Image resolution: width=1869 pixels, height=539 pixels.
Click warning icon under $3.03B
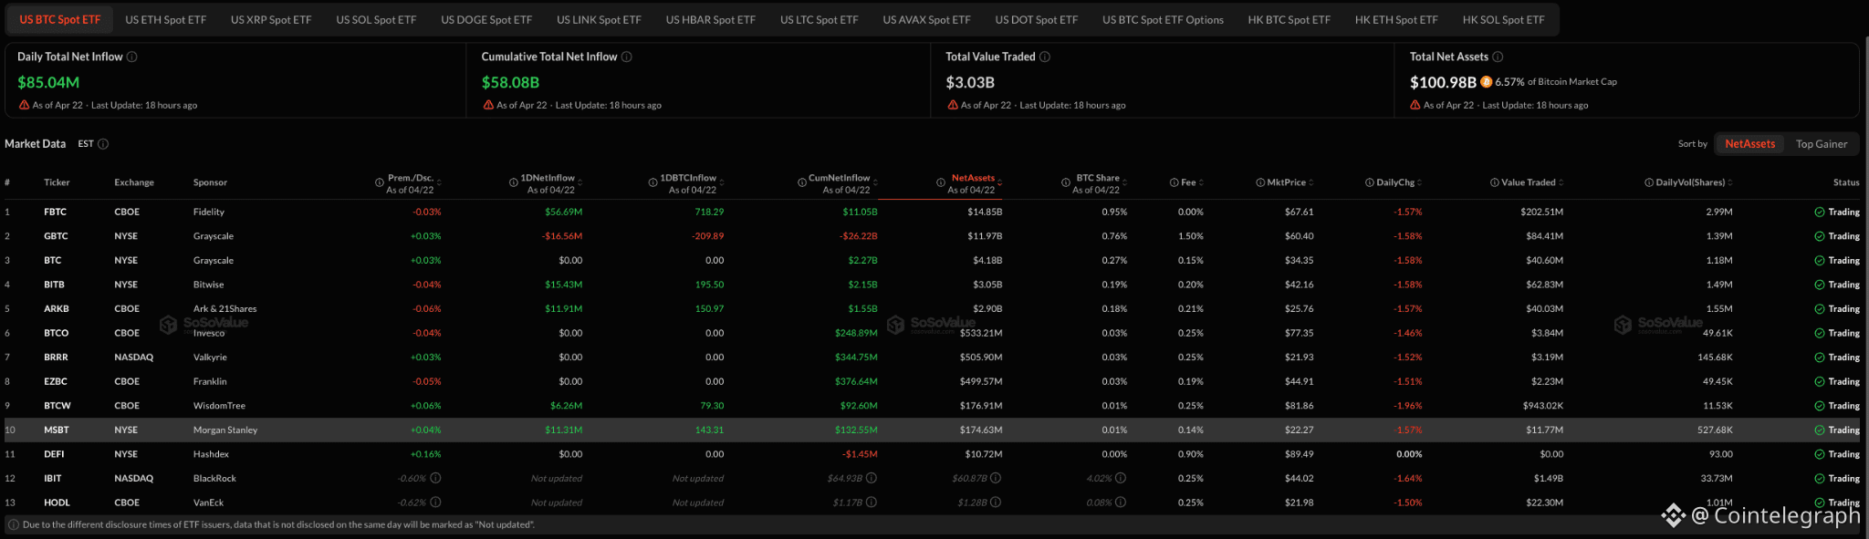[952, 105]
